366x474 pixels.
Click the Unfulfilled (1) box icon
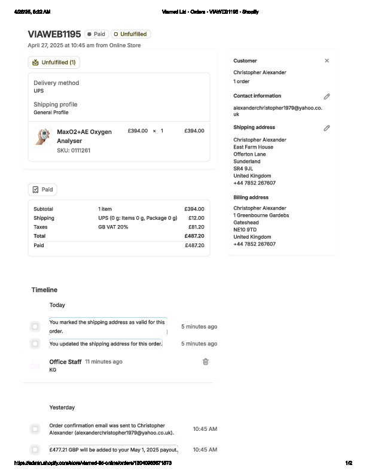[x=35, y=62]
